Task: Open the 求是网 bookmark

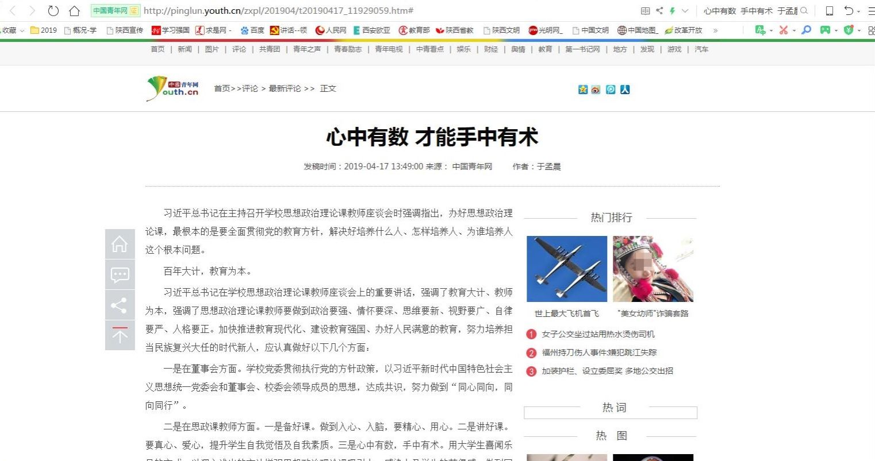Action: pos(214,30)
